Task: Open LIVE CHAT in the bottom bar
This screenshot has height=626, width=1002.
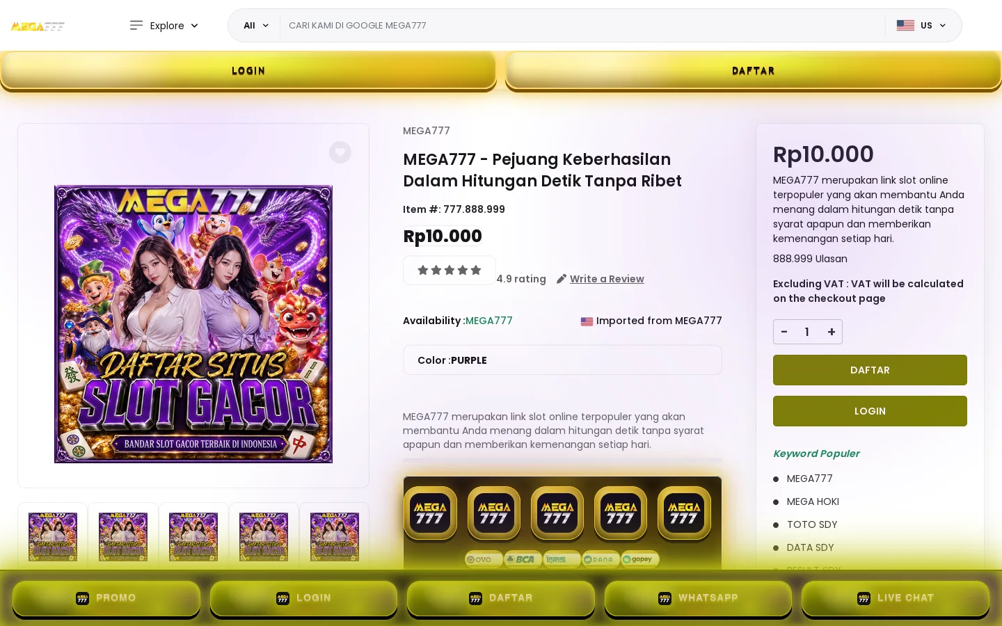Action: tap(896, 598)
